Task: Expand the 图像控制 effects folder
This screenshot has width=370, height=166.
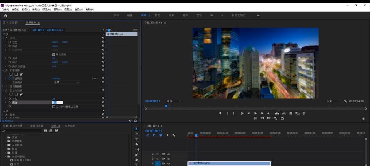Action: pos(5,141)
